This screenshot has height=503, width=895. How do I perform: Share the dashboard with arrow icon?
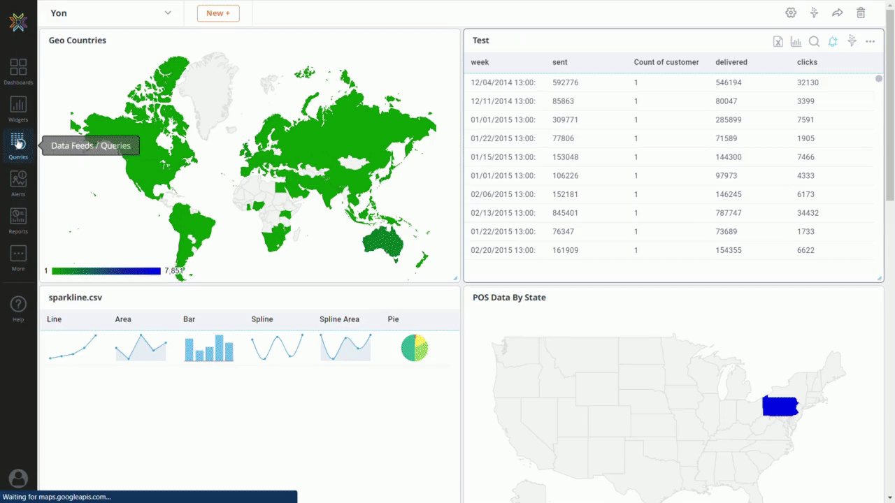pyautogui.click(x=837, y=13)
